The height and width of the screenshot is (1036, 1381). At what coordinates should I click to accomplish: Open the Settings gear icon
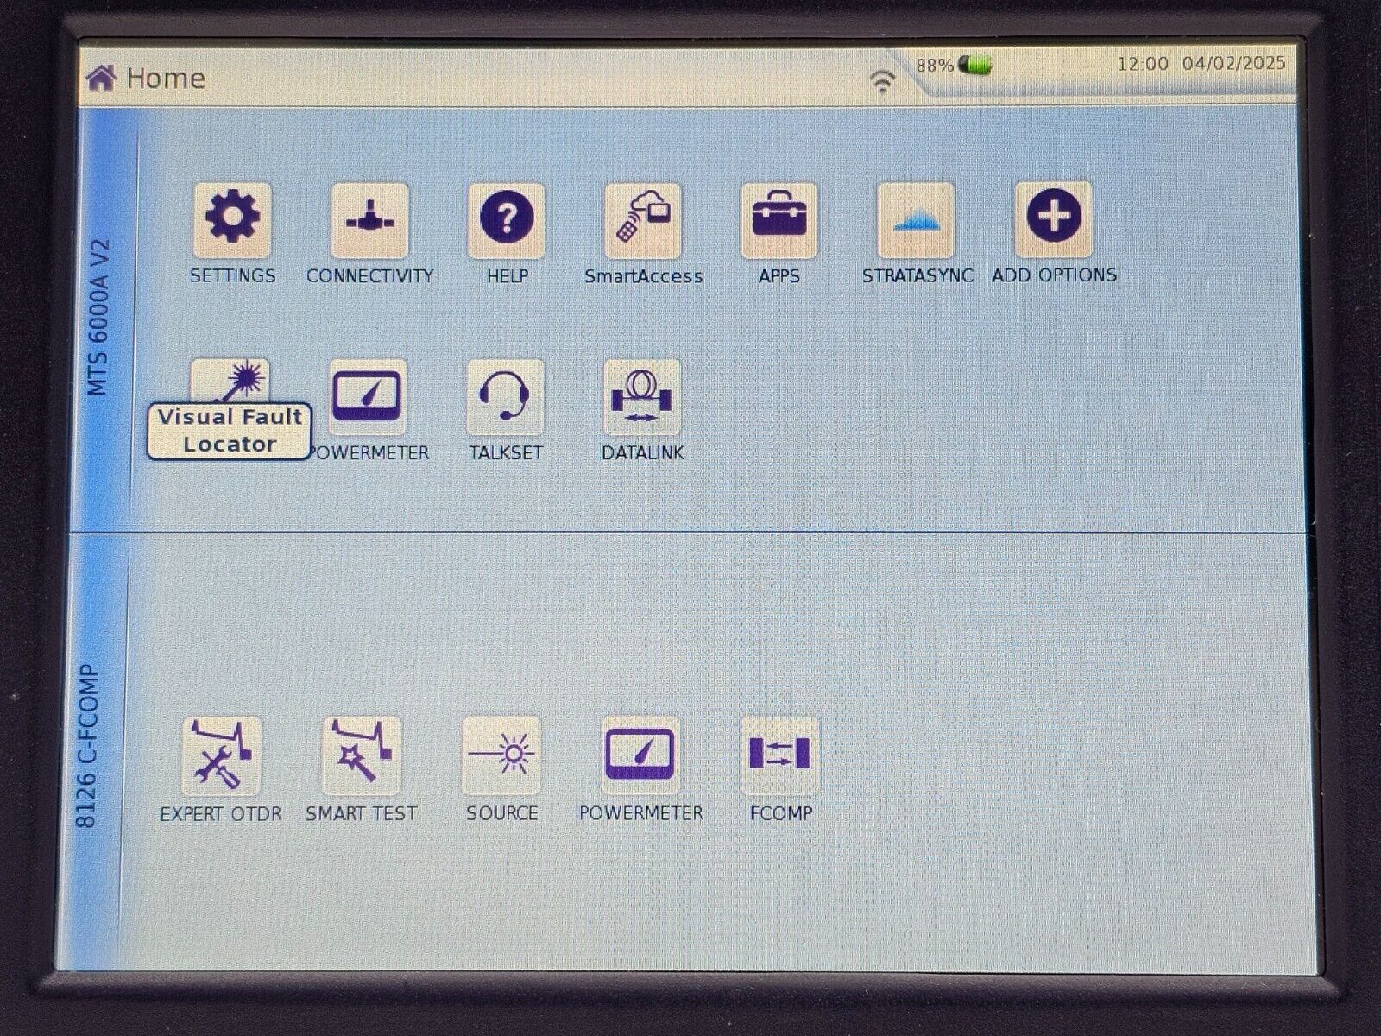pyautogui.click(x=232, y=219)
